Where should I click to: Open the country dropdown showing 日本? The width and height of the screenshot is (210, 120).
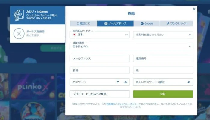[x=100, y=34]
